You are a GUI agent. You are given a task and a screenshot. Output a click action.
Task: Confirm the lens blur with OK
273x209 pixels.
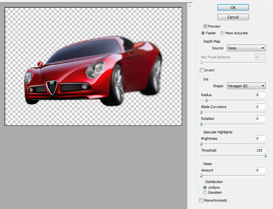tap(233, 7)
